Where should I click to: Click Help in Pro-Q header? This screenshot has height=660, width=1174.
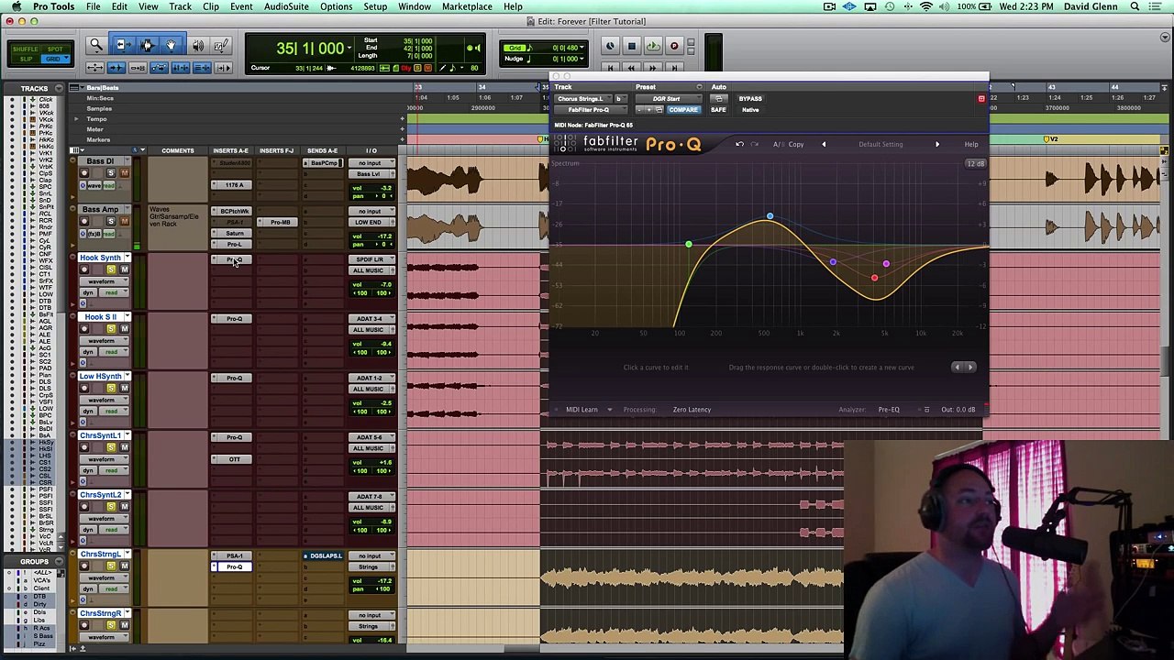click(x=971, y=144)
